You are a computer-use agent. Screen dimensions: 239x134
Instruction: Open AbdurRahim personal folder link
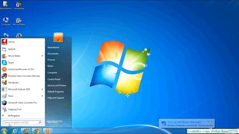coord(53,47)
